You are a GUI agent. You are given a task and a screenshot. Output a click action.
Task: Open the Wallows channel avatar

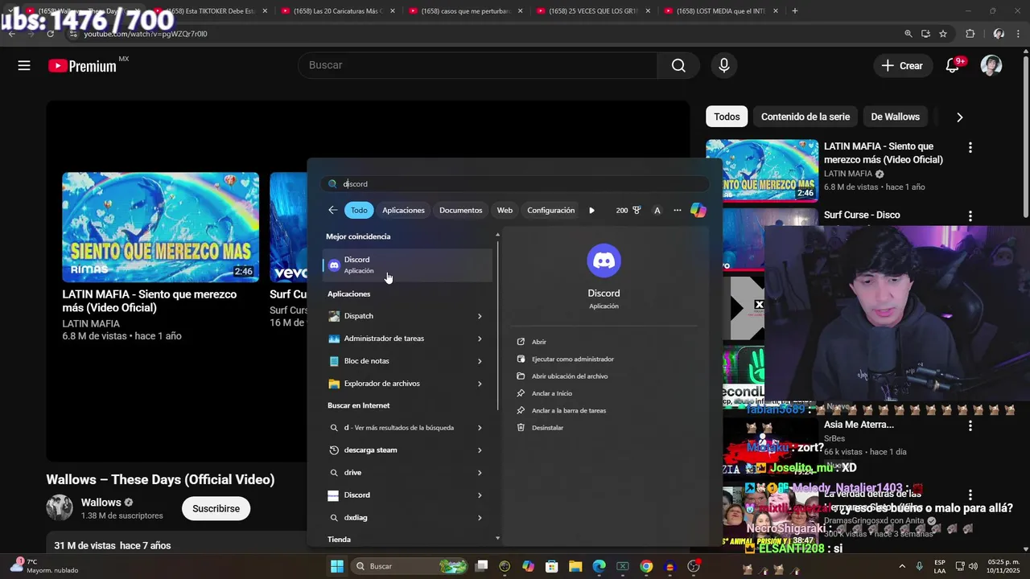coord(60,508)
